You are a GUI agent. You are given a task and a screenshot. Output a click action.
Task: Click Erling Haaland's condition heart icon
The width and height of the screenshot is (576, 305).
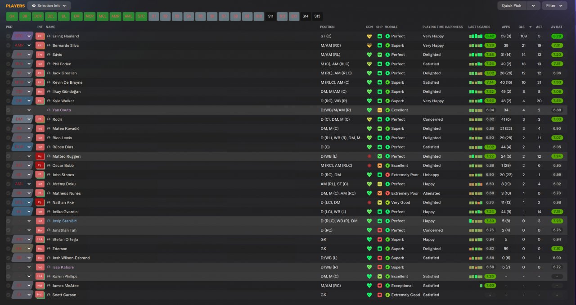(369, 36)
